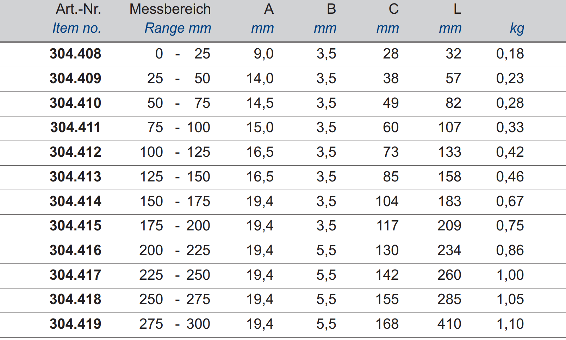Select the L value 410
Screen dimensions: 566x340
[x=449, y=324]
